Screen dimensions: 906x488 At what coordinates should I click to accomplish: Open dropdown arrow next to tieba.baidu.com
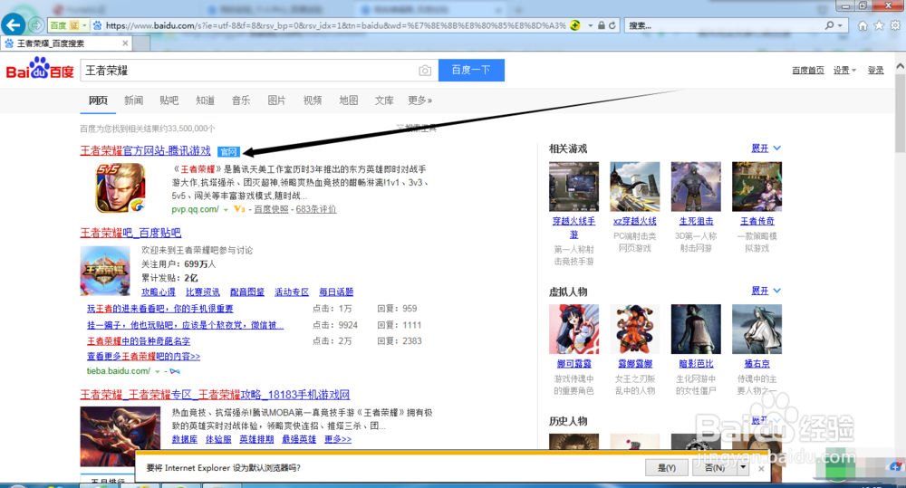click(157, 371)
